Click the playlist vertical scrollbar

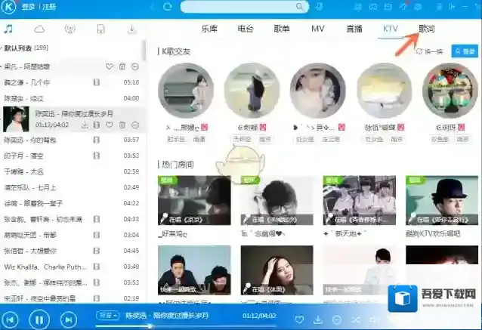[x=144, y=51]
